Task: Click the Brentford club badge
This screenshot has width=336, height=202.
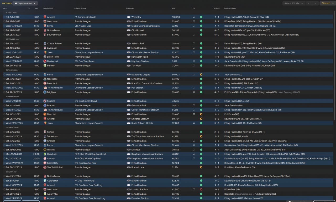Action: pyautogui.click(x=45, y=83)
